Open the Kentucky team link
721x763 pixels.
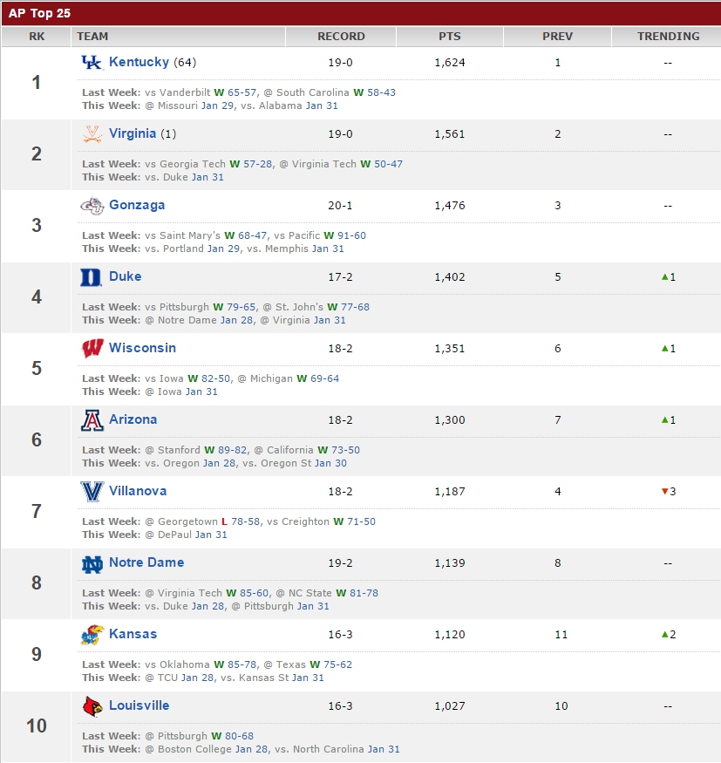(139, 62)
